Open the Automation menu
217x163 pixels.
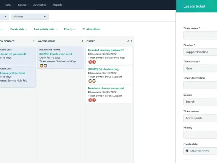tap(41, 5)
